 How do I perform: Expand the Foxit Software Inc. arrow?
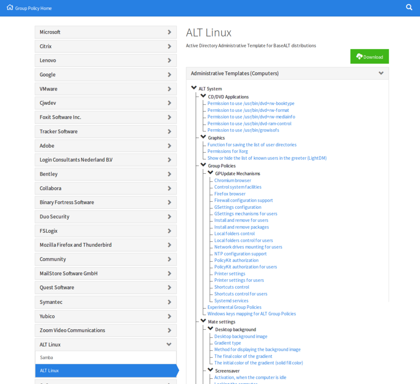pos(169,117)
